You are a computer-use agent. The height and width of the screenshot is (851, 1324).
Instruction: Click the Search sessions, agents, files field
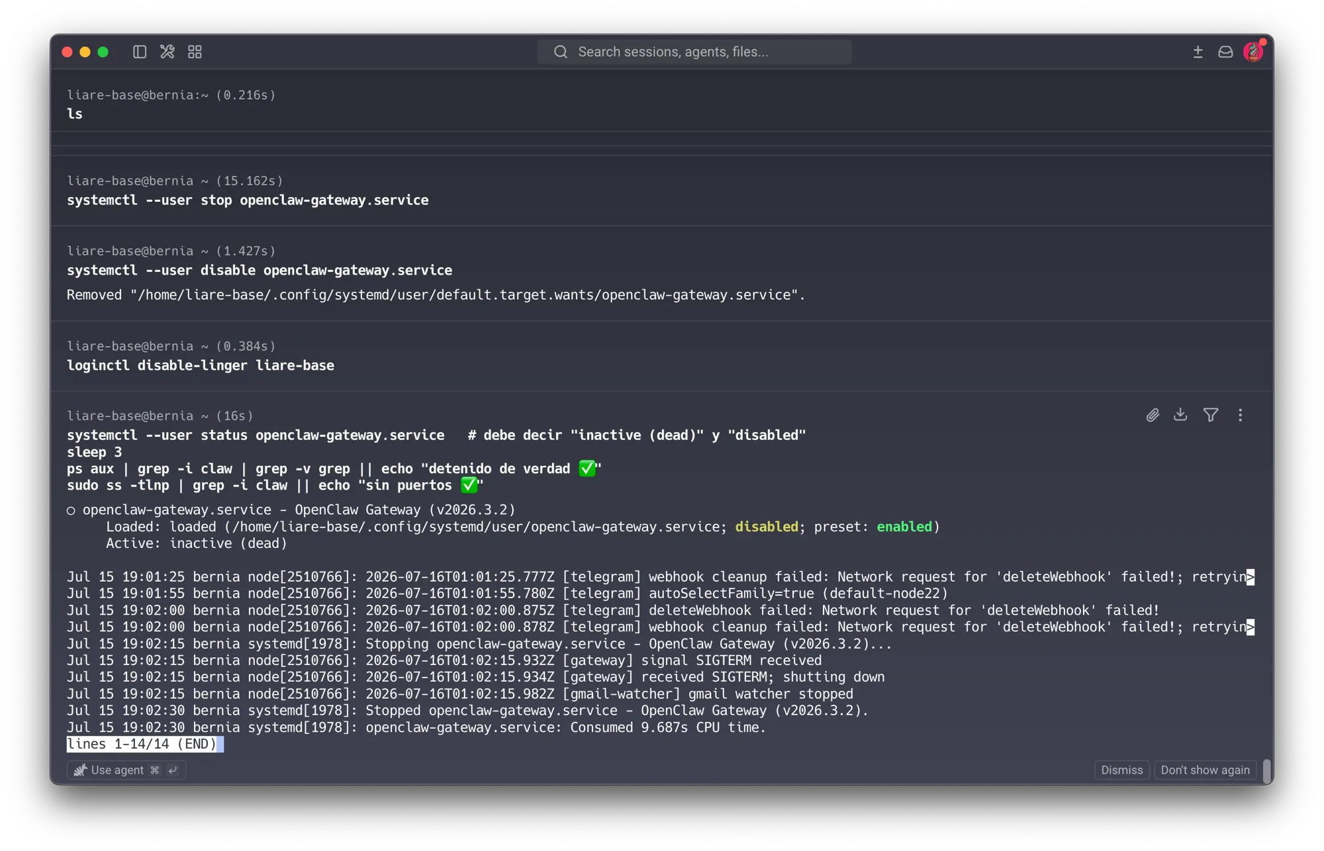point(694,52)
